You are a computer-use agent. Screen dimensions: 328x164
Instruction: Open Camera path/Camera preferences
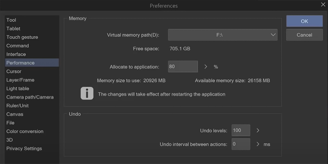(x=30, y=97)
